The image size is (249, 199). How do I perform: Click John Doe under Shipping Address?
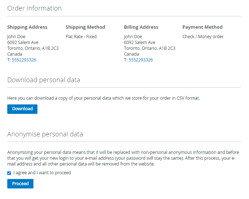16,37
